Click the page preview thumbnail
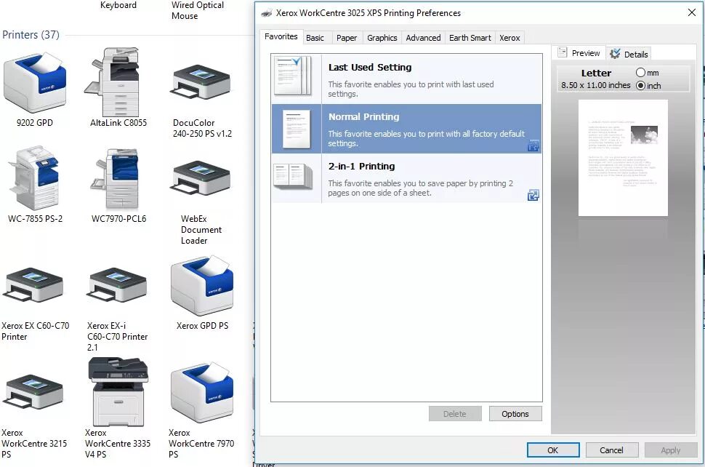The image size is (705, 467). (623, 158)
